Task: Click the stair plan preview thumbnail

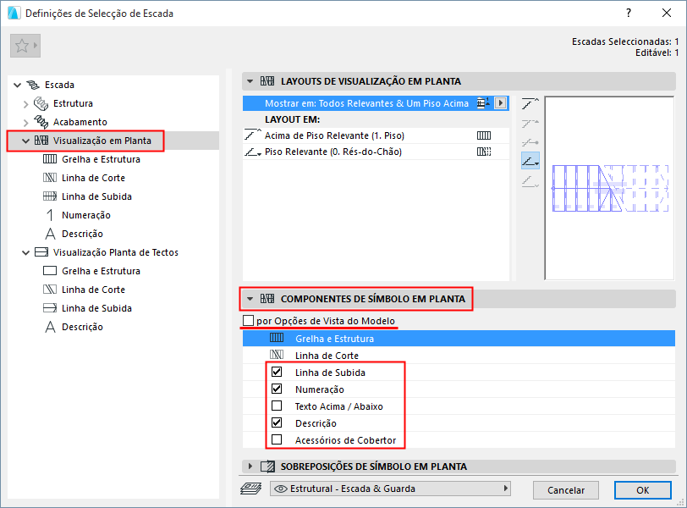Action: pyautogui.click(x=609, y=188)
